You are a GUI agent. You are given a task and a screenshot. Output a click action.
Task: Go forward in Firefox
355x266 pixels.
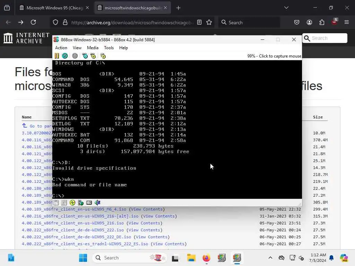click(x=20, y=22)
